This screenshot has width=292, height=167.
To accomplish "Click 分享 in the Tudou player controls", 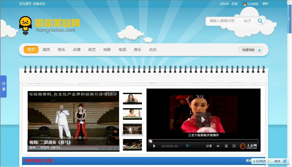I will (209, 146).
